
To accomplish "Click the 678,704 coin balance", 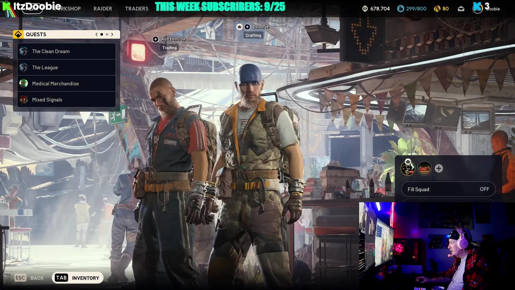I will [x=380, y=8].
